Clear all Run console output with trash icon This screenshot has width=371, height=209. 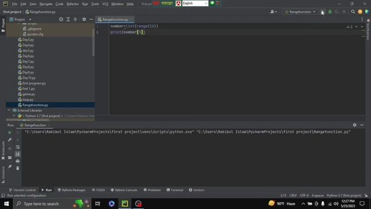[x=17, y=168]
